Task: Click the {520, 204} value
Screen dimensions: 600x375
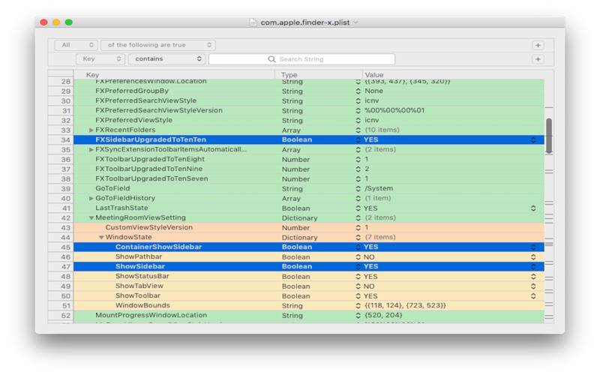Action: tap(383, 315)
